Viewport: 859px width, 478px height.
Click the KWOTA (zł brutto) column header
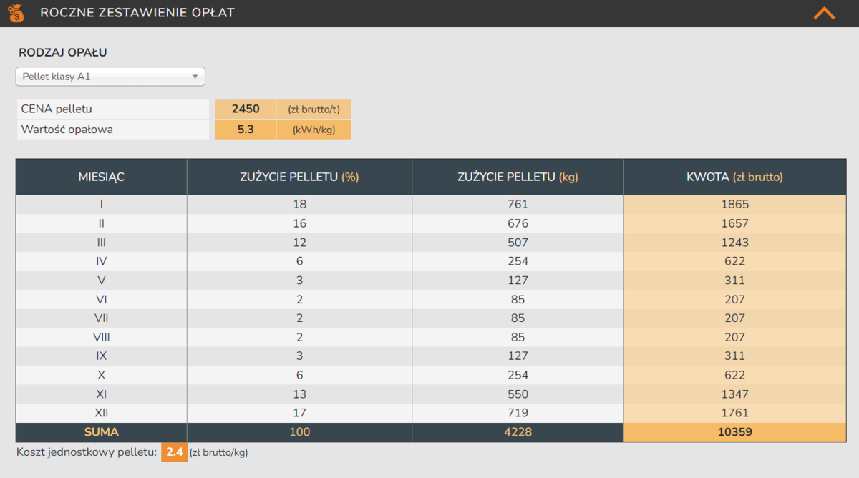click(734, 177)
